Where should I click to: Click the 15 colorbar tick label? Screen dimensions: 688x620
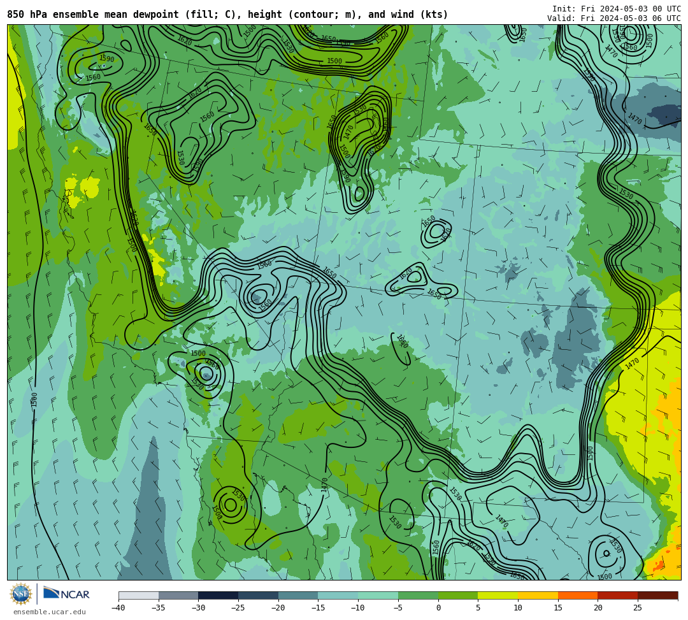click(x=558, y=608)
